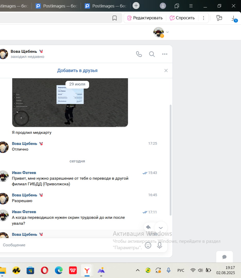Viewport: 241px width, 278px height.
Task: Open the chat options three-dots menu
Action: (x=165, y=54)
